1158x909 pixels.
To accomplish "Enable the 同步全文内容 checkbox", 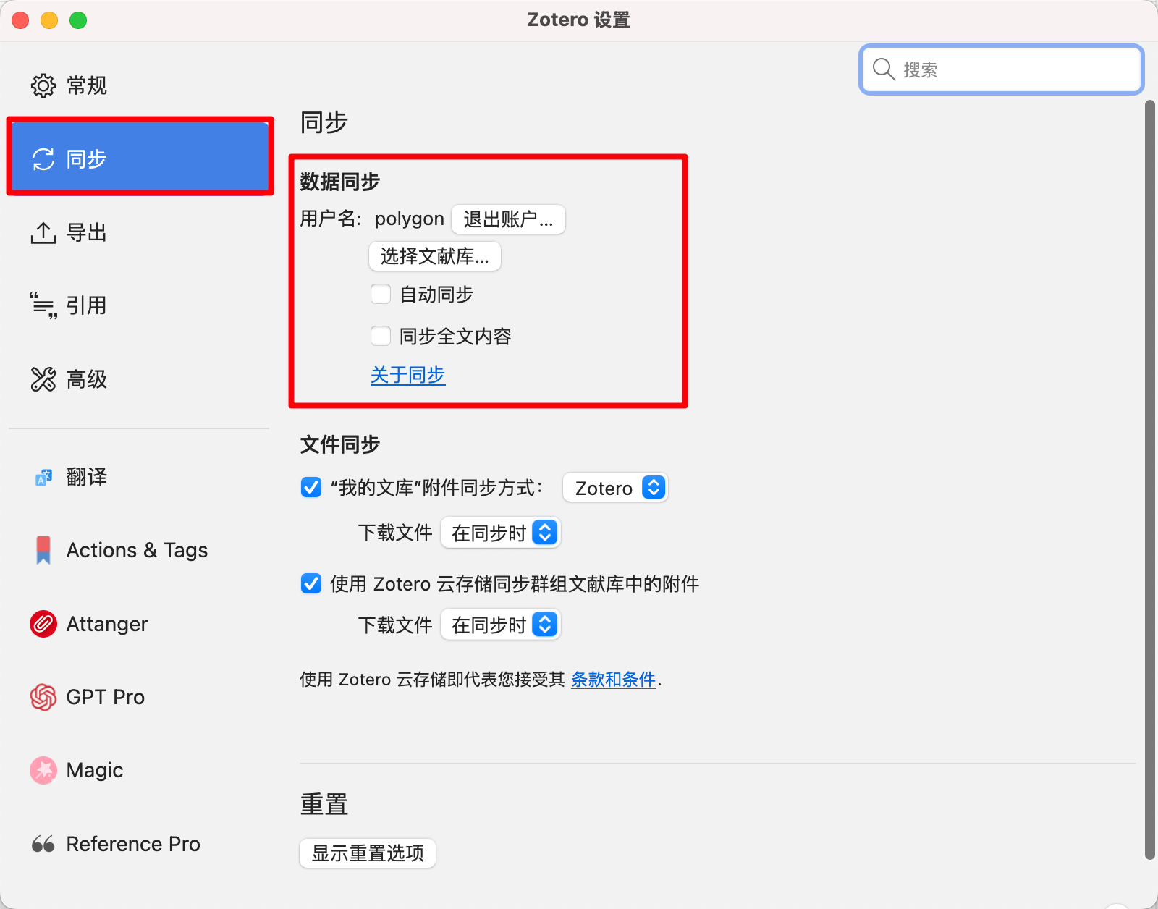I will pyautogui.click(x=381, y=337).
